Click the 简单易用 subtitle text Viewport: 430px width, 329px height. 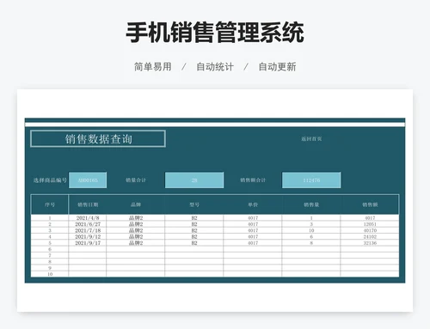[153, 67]
